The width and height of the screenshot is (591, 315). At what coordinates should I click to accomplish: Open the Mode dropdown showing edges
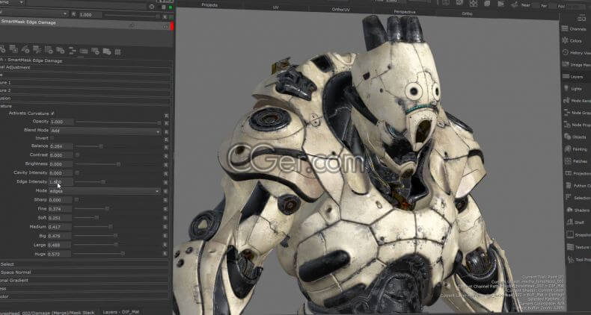[105, 191]
